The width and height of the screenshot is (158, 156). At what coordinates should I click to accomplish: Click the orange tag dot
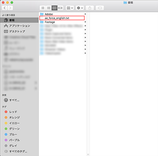tap(6, 117)
